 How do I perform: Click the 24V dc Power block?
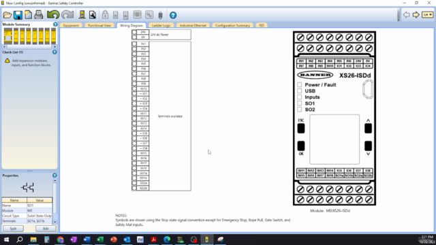point(170,35)
